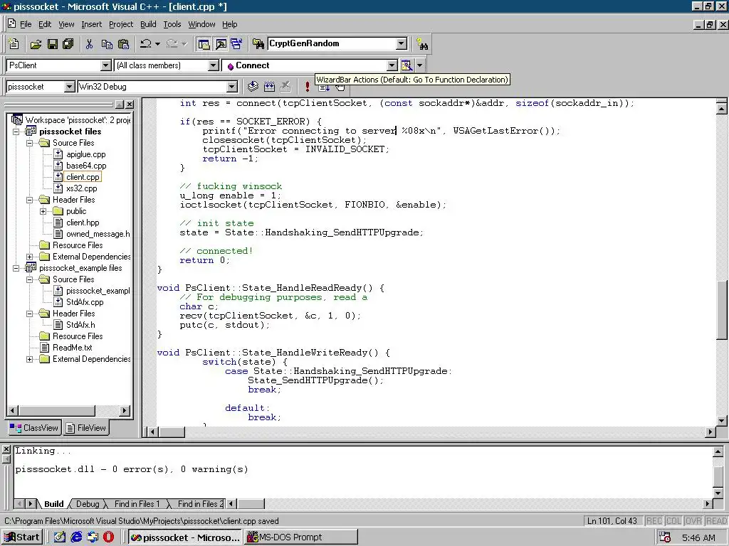
Task: Collapse the pisssocket files project node
Action: click(x=16, y=132)
